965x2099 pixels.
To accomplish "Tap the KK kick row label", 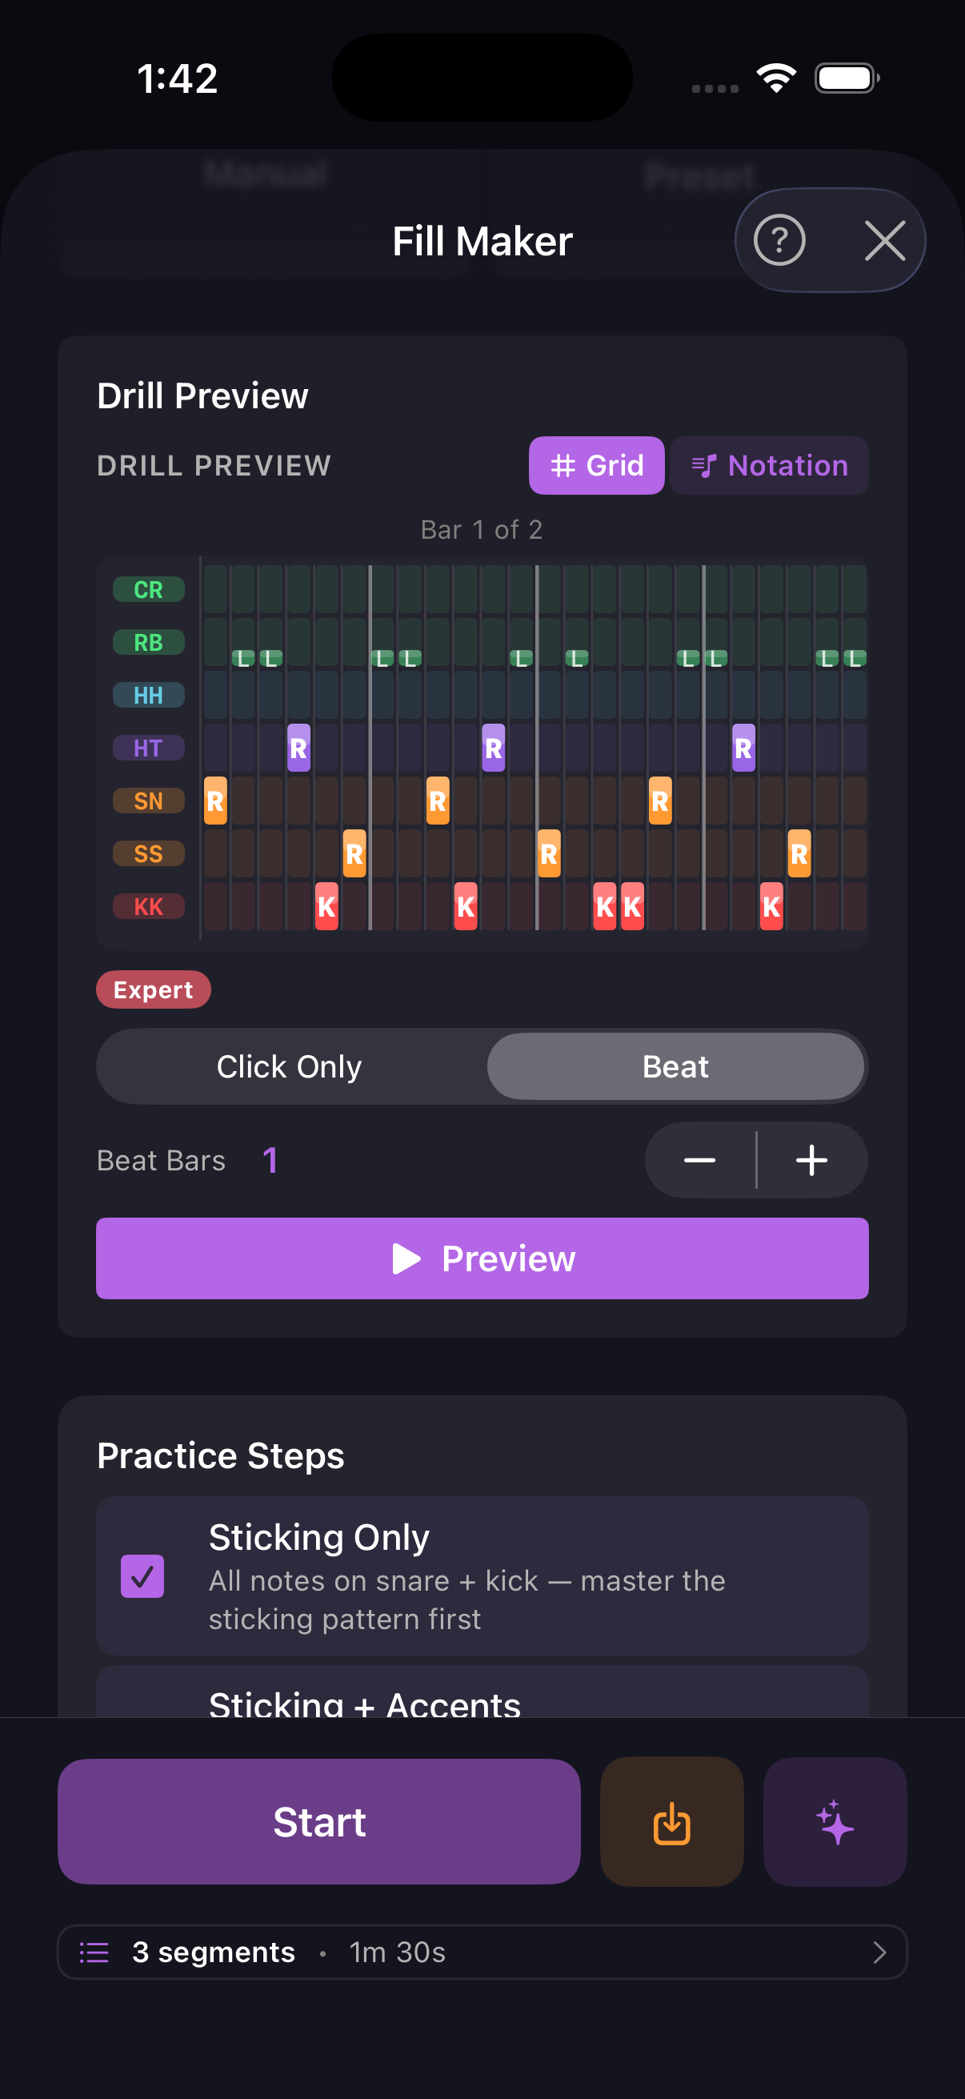I will (x=148, y=906).
